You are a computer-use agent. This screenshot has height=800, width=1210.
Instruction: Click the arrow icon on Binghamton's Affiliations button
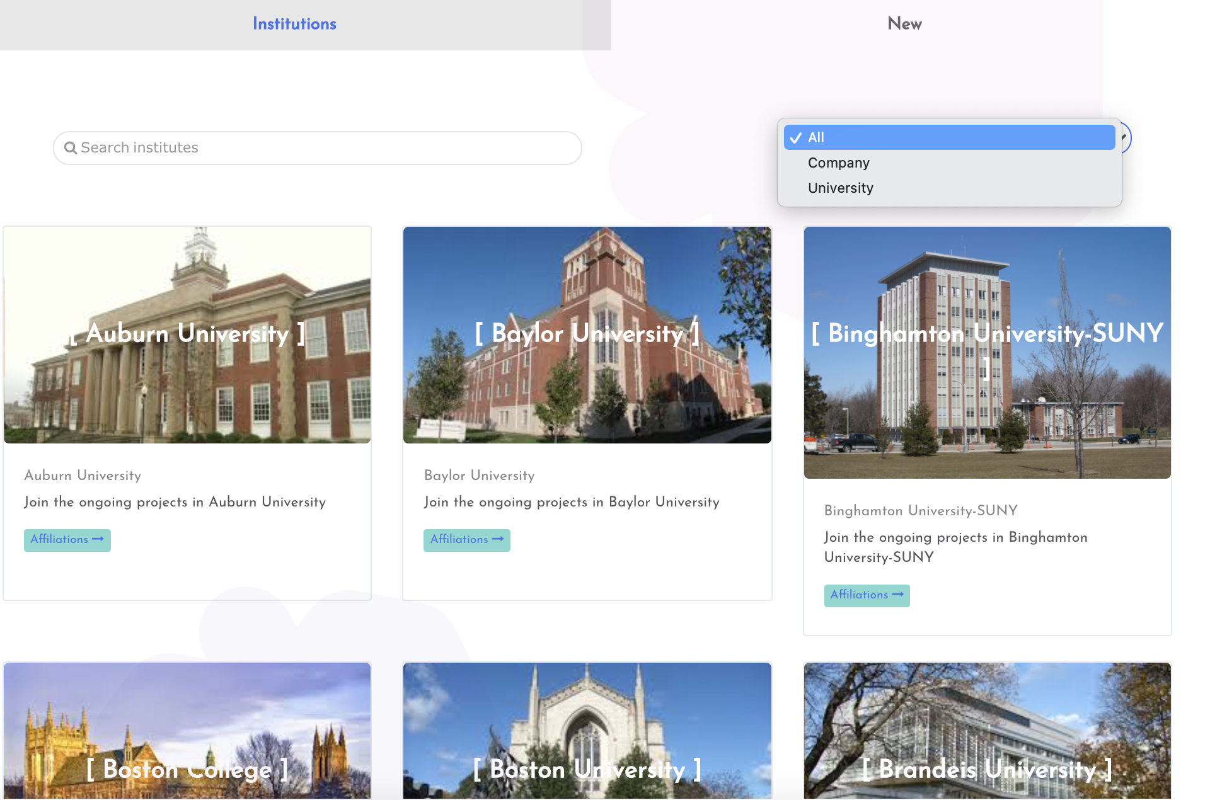898,595
